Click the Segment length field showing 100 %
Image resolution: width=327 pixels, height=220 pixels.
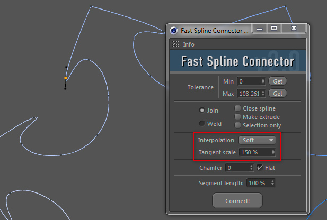[260, 183]
